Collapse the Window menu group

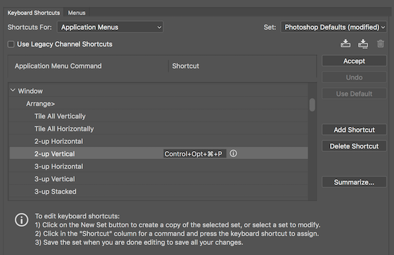click(x=13, y=91)
